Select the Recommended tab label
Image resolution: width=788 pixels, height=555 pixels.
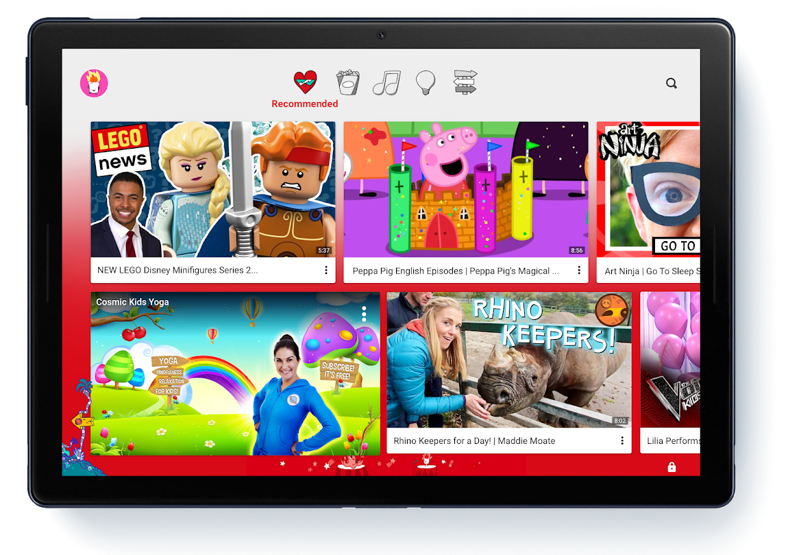click(x=304, y=104)
